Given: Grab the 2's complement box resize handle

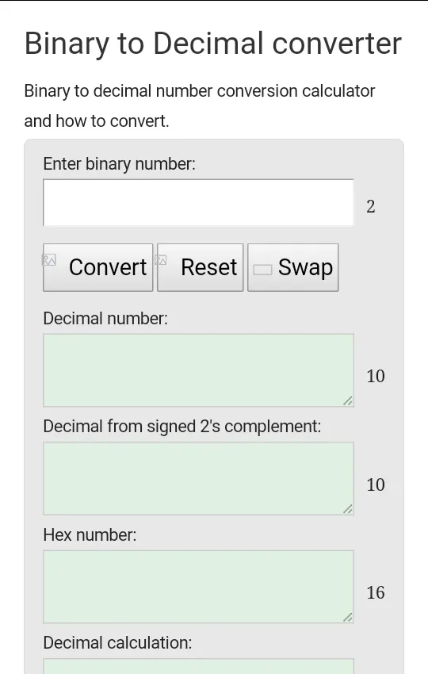Looking at the screenshot, I should 348,509.
